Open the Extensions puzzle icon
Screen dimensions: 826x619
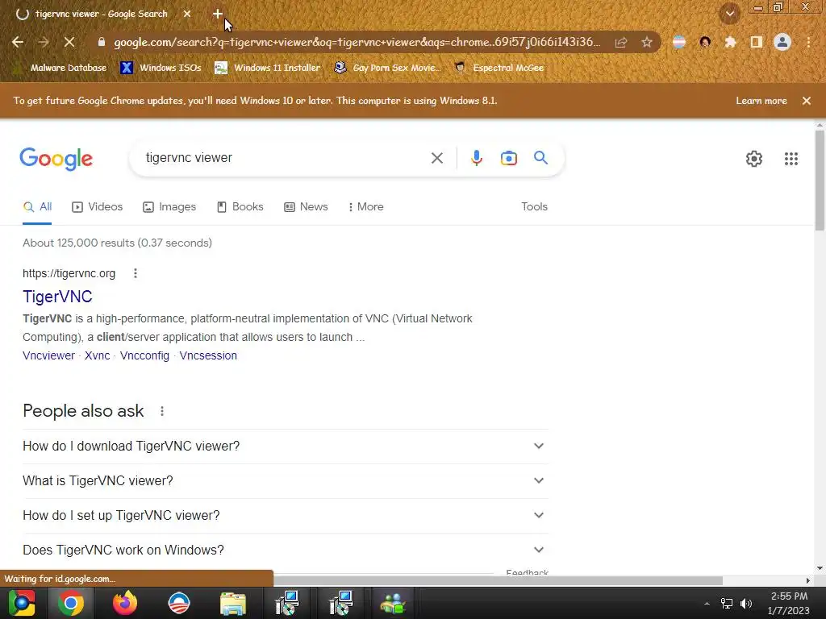730,42
